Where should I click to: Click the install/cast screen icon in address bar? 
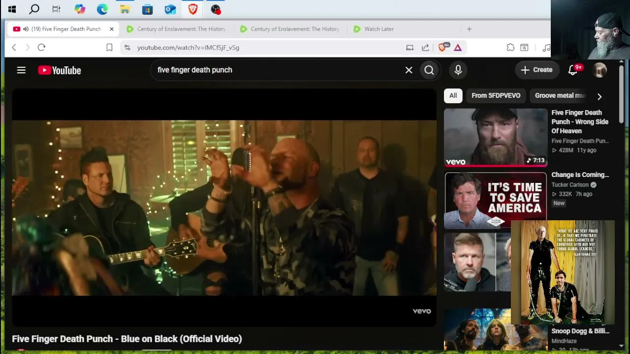tap(409, 47)
